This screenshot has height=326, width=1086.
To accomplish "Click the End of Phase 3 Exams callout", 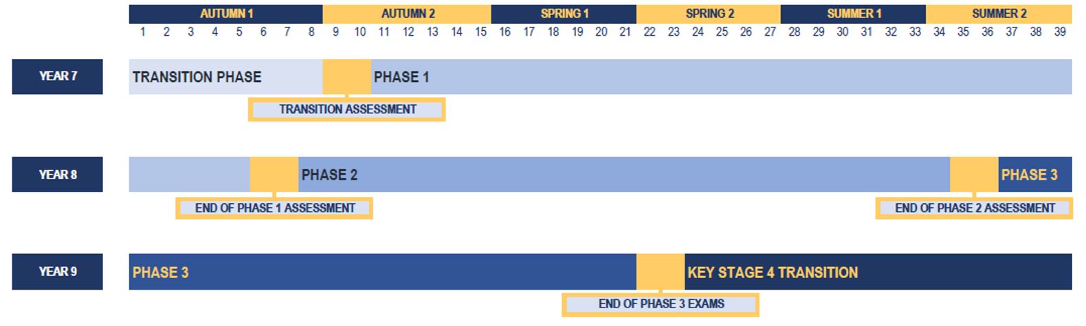I will click(661, 304).
